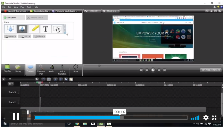Open the tips lightbulb icon
The height and width of the screenshot is (127, 224).
pyautogui.click(x=218, y=7)
